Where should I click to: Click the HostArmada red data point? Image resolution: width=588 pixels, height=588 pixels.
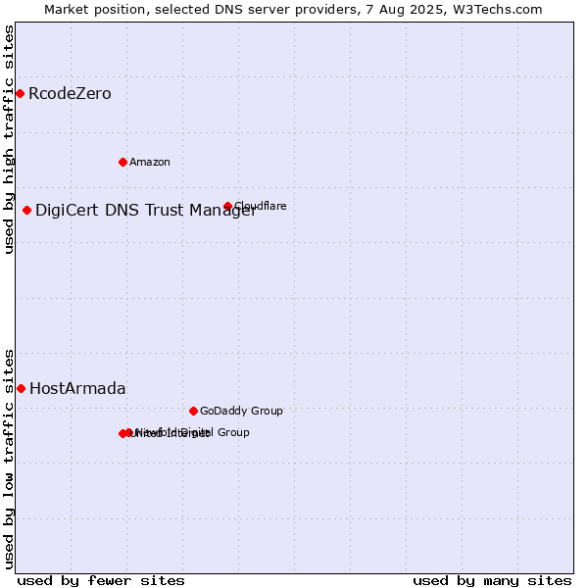(21, 388)
